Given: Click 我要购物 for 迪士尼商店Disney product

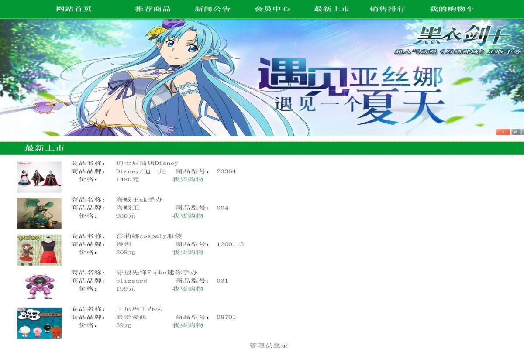Looking at the screenshot, I should [187, 179].
